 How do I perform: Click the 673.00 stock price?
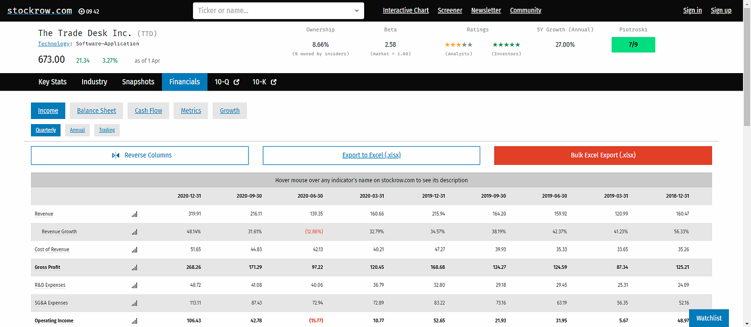click(52, 59)
